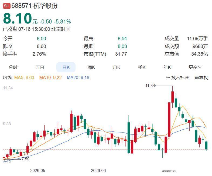Click the 均线 moving average label
This screenshot has width=212, height=176.
click(x=7, y=77)
